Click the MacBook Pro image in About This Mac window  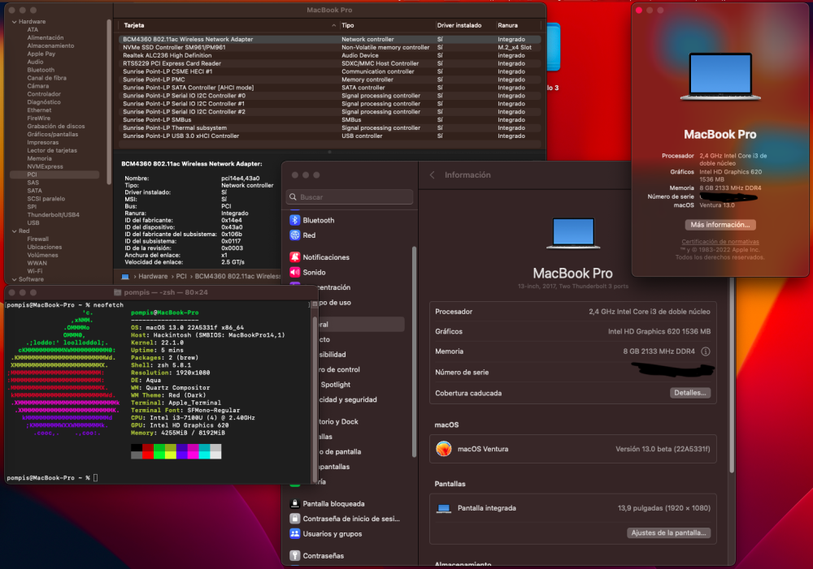click(720, 76)
